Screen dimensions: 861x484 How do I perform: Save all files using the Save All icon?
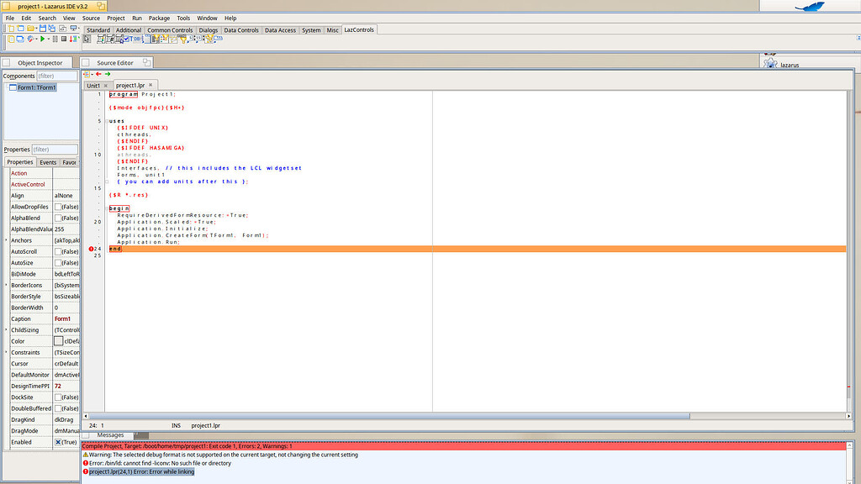tap(51, 28)
